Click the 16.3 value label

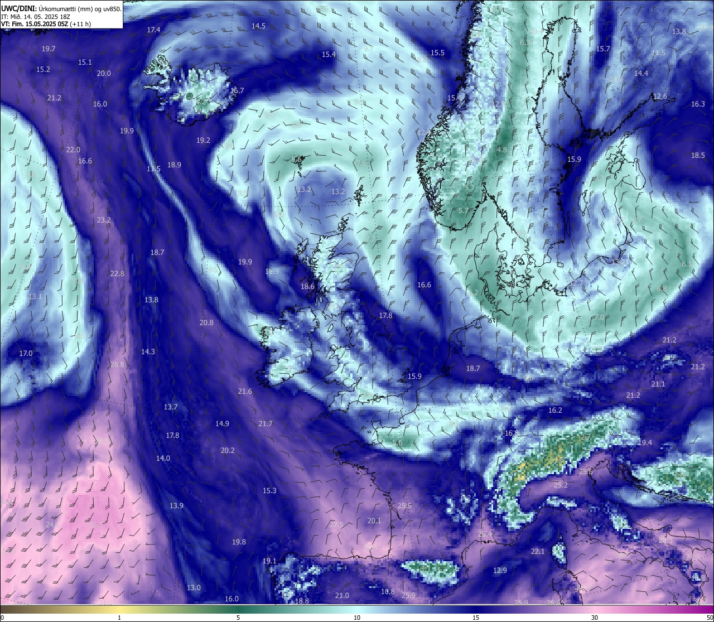pyautogui.click(x=698, y=104)
